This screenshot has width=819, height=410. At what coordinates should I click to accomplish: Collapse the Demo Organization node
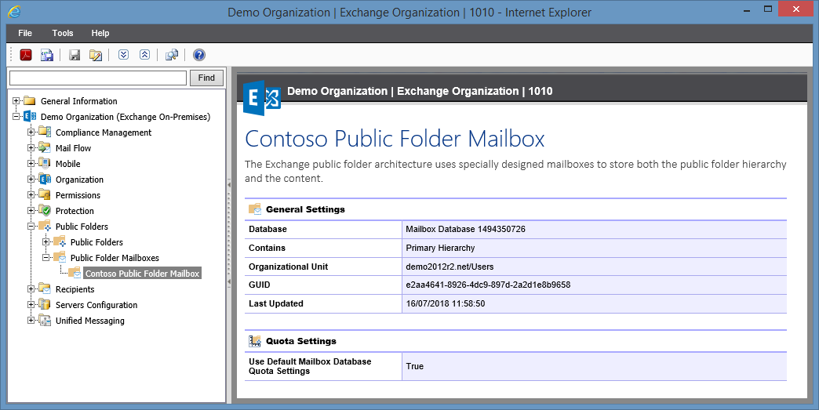tap(16, 117)
